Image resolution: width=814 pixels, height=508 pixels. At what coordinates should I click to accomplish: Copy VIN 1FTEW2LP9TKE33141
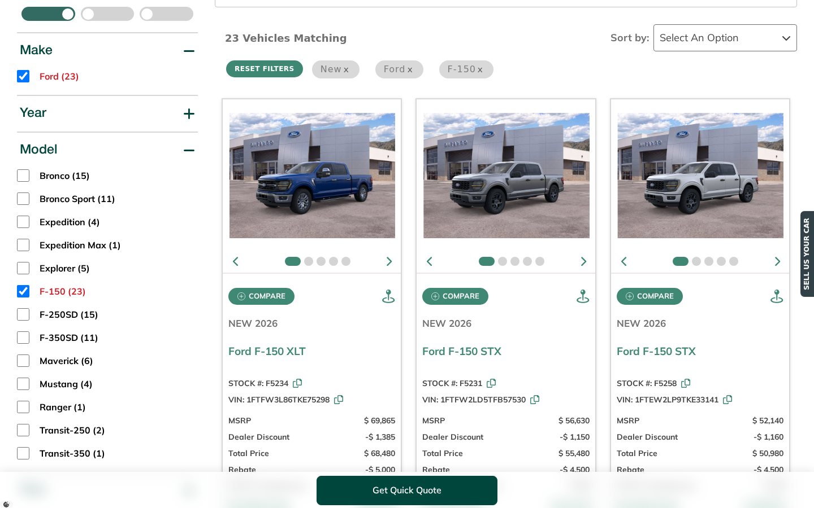[x=728, y=400]
